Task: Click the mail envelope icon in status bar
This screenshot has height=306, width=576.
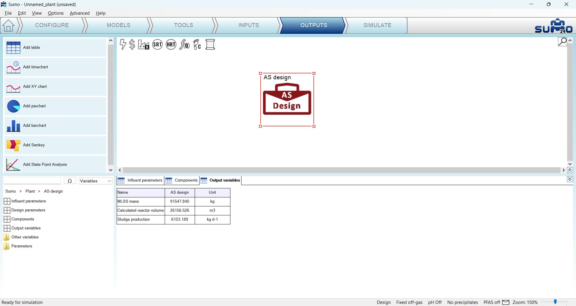Action: coord(505,302)
